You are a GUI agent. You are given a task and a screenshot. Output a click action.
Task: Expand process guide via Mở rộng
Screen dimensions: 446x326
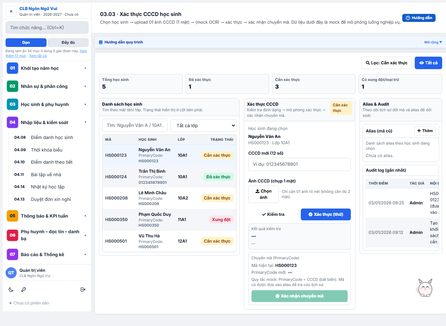pyautogui.click(x=433, y=42)
